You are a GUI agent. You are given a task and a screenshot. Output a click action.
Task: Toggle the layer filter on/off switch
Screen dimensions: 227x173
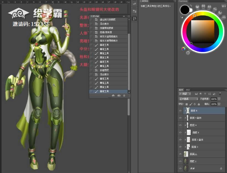[220, 94]
